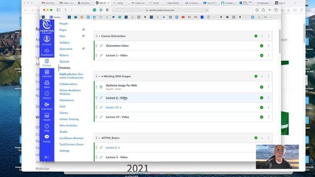The height and width of the screenshot is (177, 315).
Task: Toggle publish status of HTML Basics module
Action: (x=256, y=138)
